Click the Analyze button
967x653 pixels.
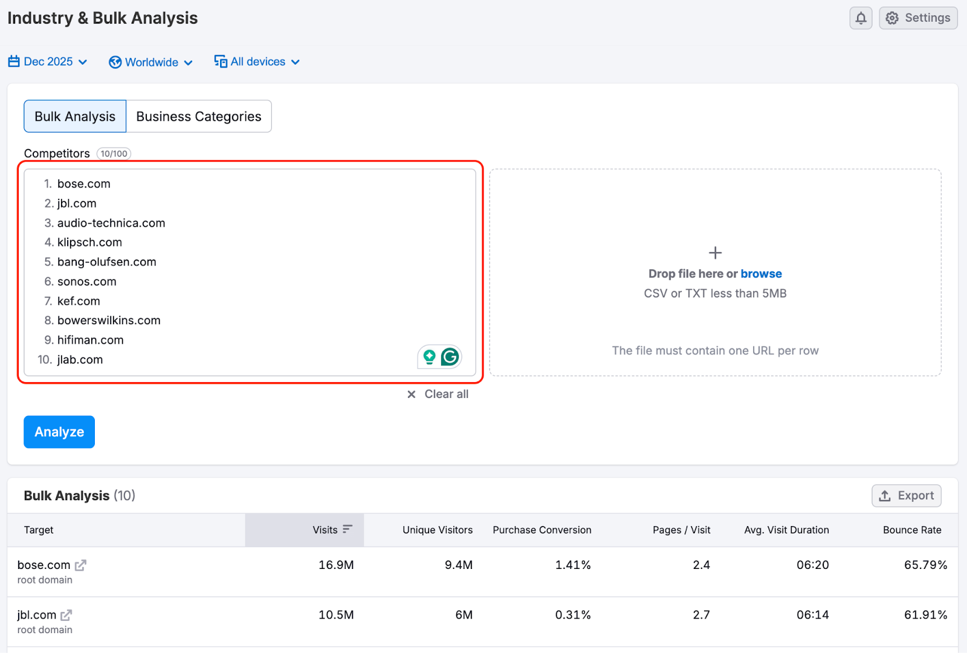click(59, 432)
